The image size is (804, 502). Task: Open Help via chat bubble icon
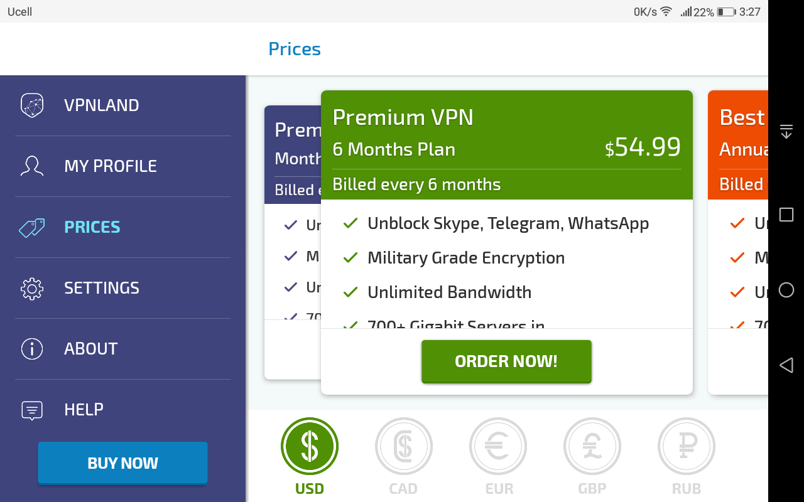(x=32, y=410)
